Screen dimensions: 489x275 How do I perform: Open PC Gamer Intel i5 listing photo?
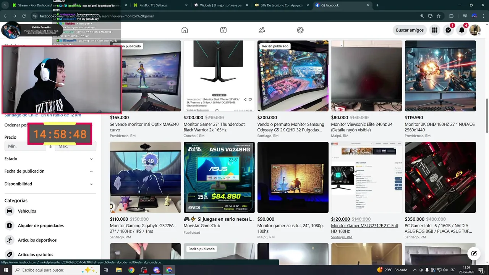[440, 177]
